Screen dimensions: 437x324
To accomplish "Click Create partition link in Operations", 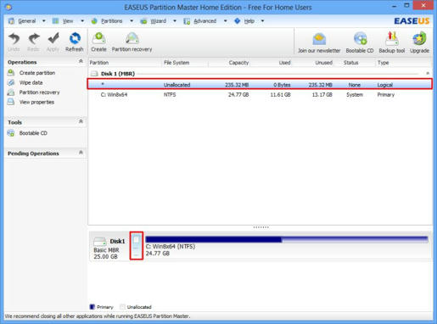I will click(x=37, y=73).
